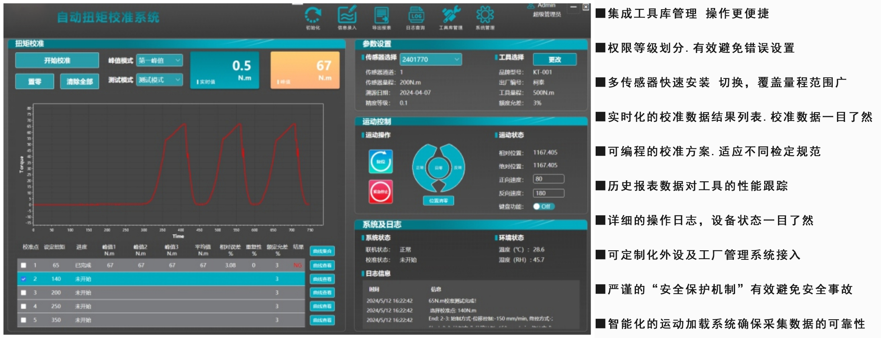Select the 扭矩校准 panel header
Image resolution: width=881 pixels, height=338 pixels.
coord(176,44)
